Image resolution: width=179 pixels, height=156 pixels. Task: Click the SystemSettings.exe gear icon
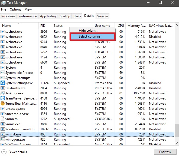point(3,83)
